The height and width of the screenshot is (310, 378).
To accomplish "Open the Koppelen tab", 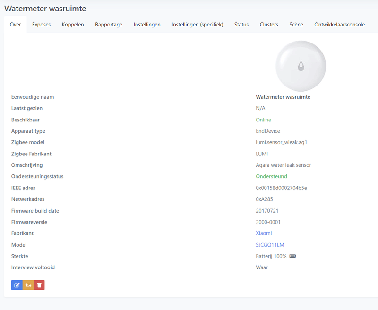I will coord(73,25).
